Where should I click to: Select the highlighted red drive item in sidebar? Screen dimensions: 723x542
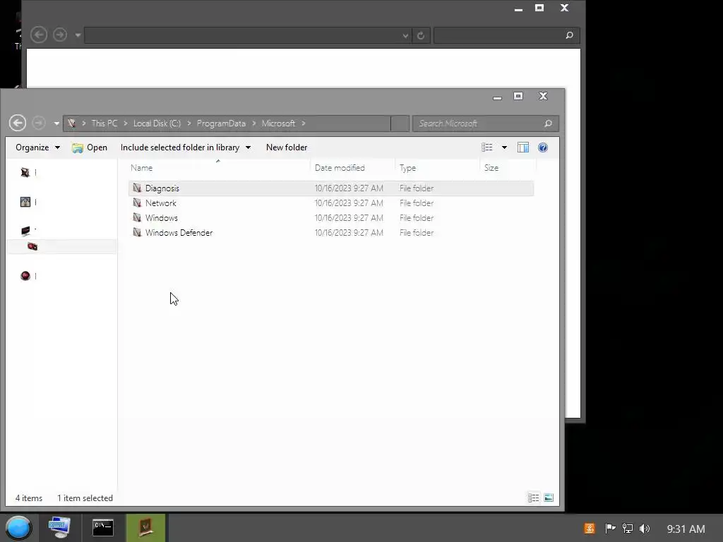coord(61,246)
